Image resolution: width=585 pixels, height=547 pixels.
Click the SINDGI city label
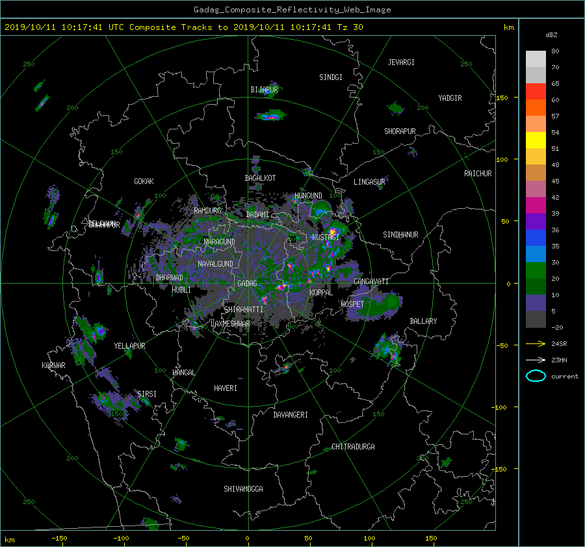(331, 77)
